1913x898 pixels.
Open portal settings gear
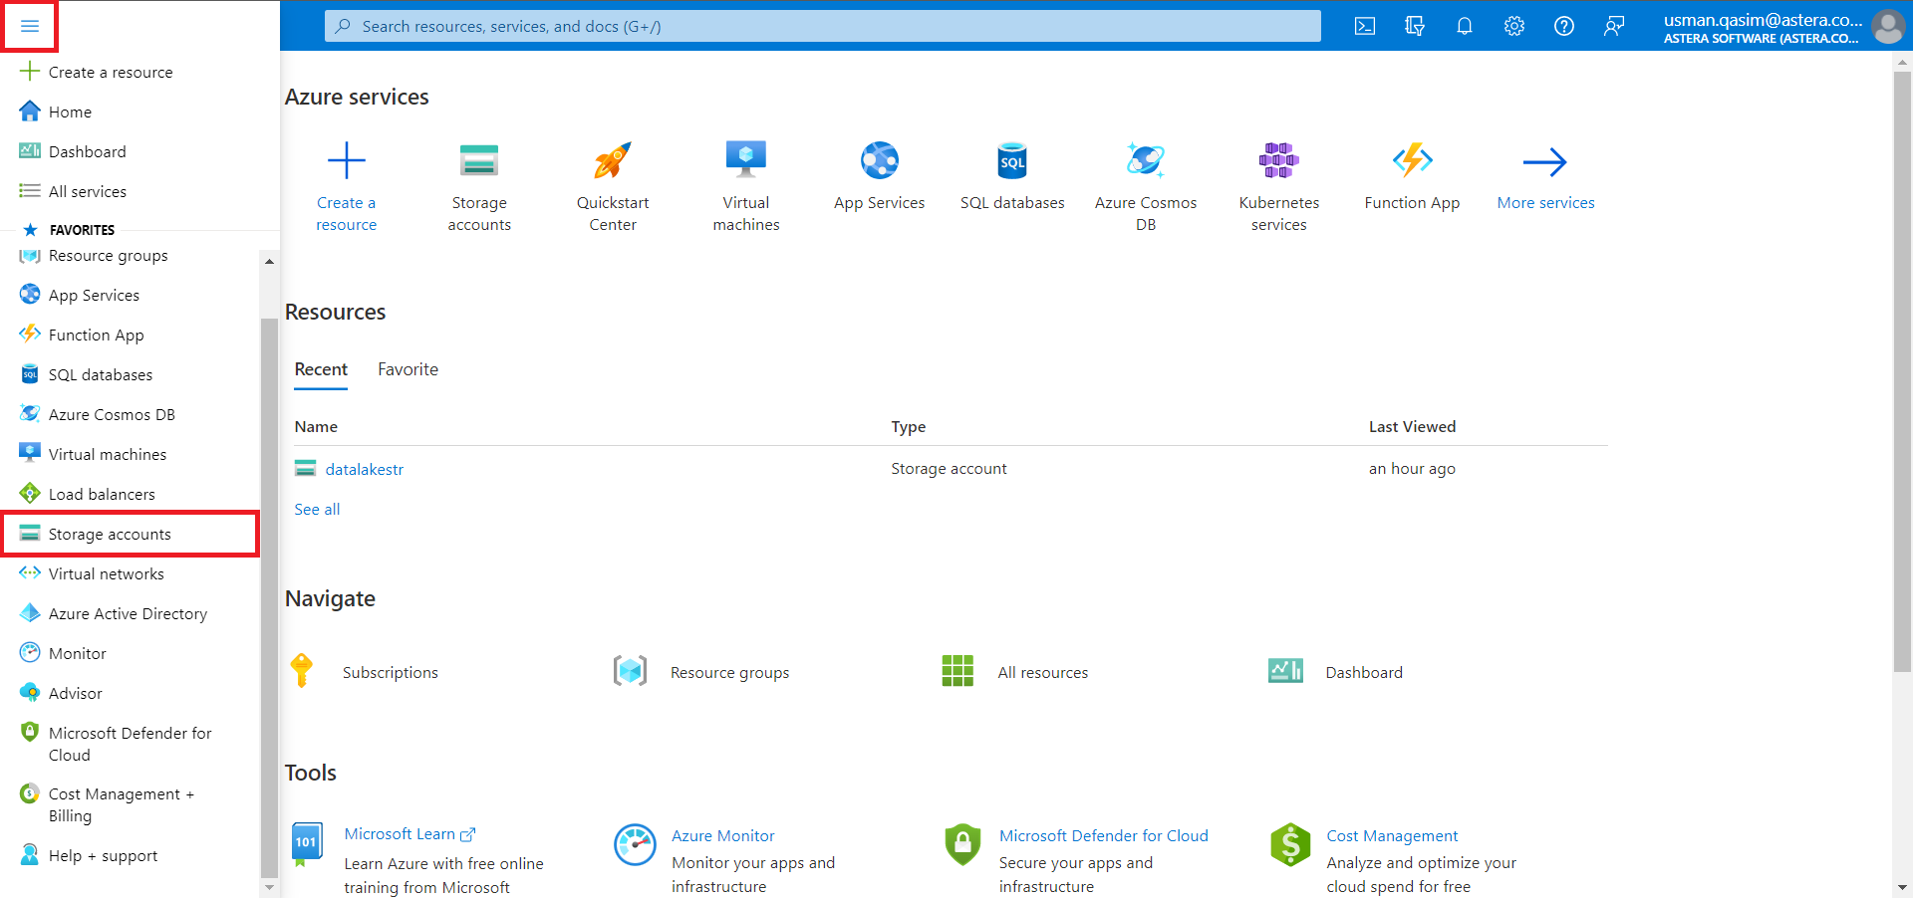tap(1513, 26)
